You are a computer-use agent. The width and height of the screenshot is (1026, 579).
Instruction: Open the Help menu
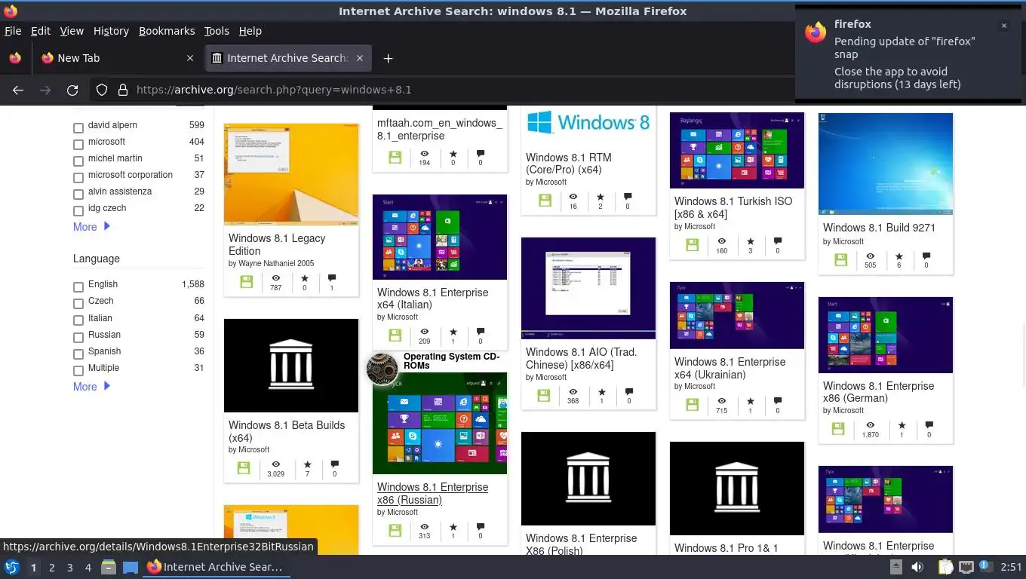coord(250,31)
